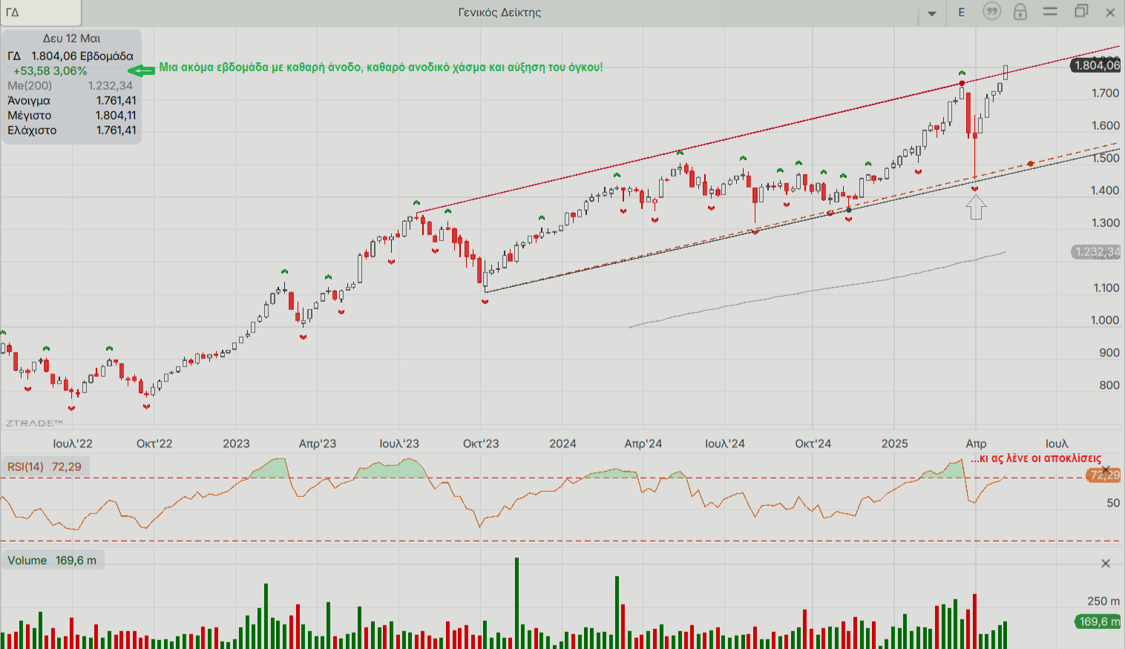Click the 1.232,34 moving average price tag

tap(1097, 252)
